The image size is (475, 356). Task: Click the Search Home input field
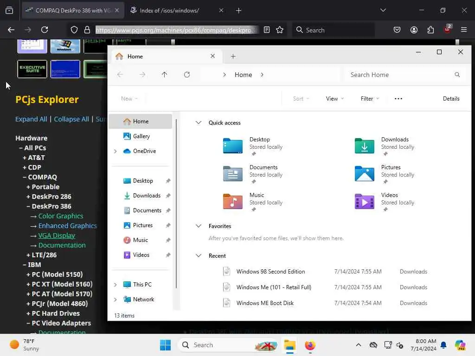(404, 75)
